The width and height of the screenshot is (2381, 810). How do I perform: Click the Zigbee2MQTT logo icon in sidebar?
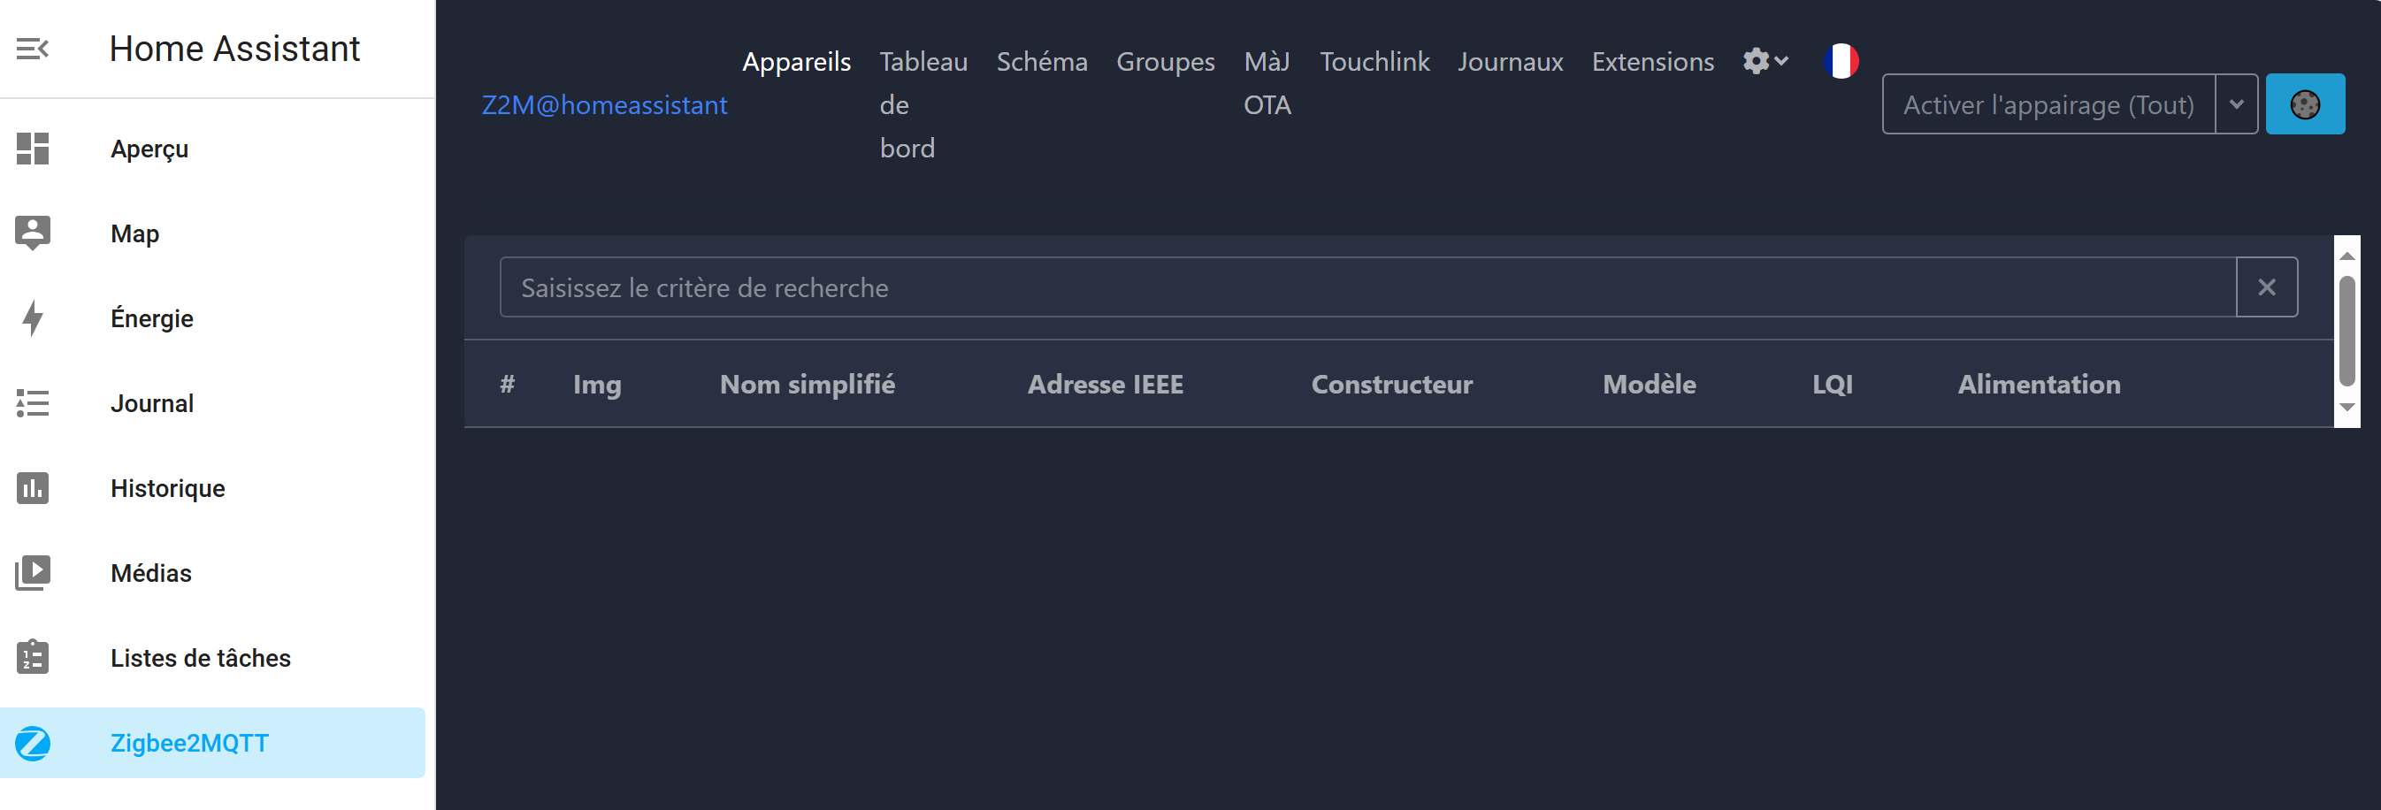tap(33, 743)
